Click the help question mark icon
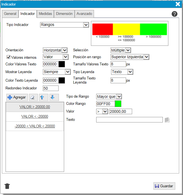 tap(174, 14)
